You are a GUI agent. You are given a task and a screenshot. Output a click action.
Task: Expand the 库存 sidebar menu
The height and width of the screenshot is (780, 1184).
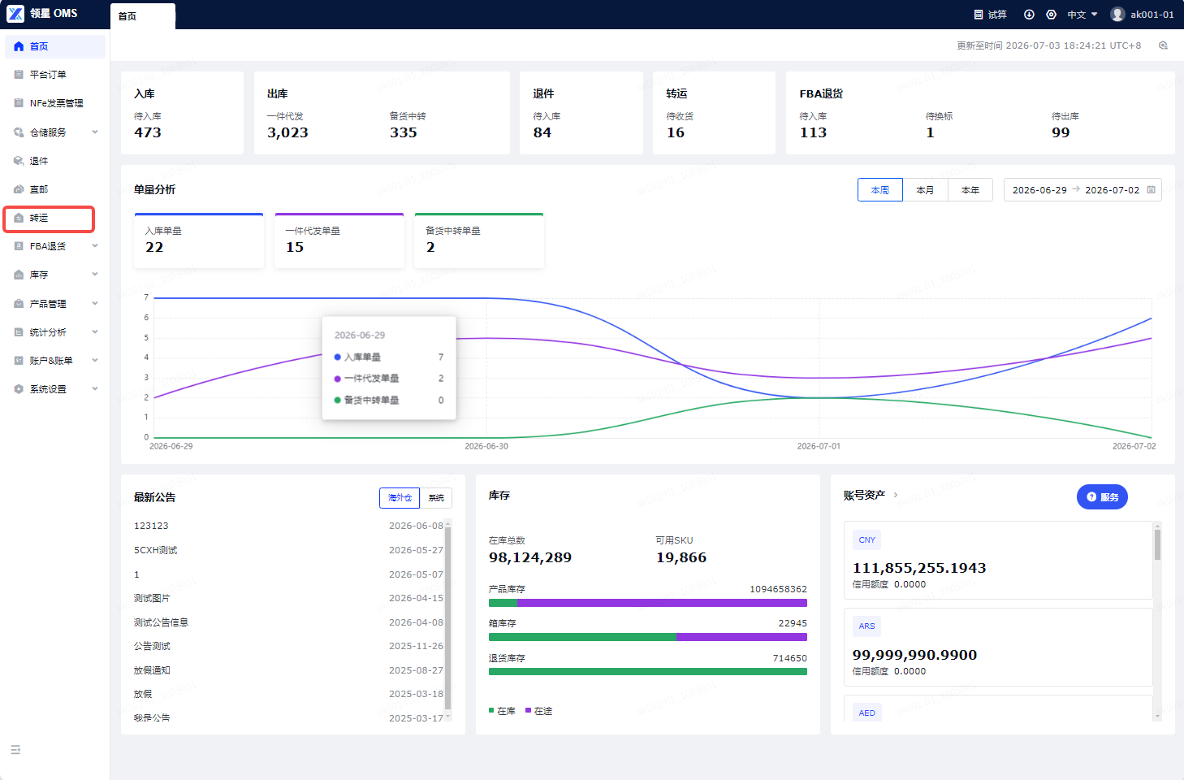coord(55,275)
